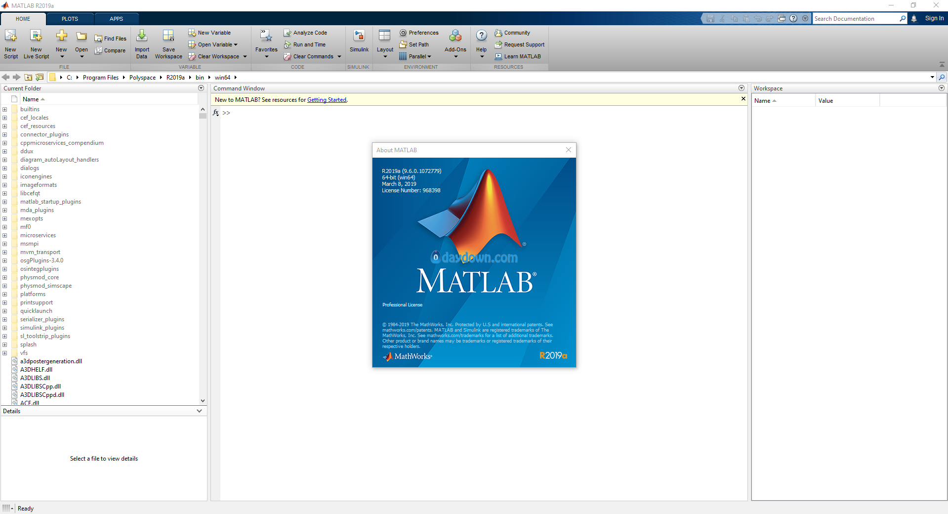
Task: Switch to the HOME tab
Action: [23, 19]
